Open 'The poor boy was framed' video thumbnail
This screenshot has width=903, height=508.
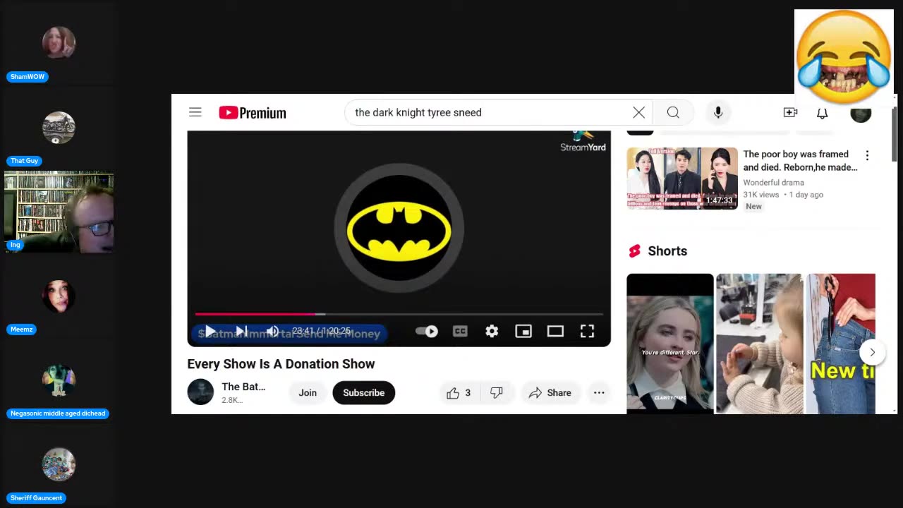coord(682,178)
